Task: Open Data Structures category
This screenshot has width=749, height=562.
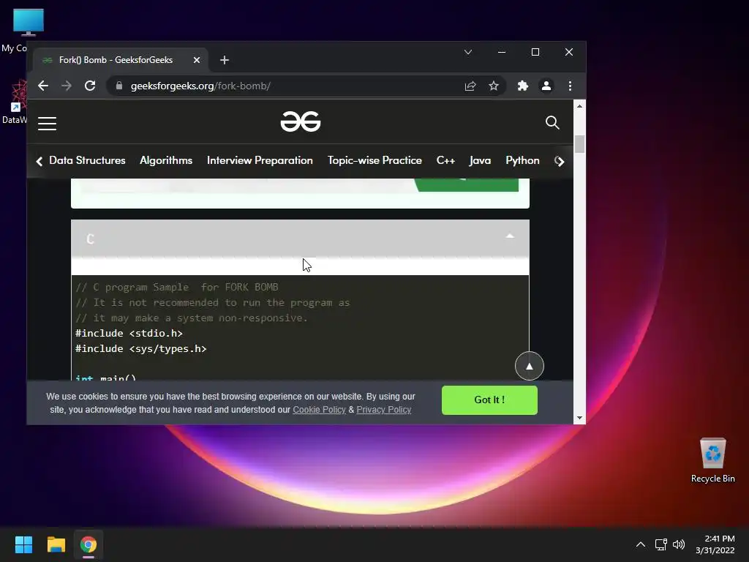Action: pyautogui.click(x=87, y=160)
